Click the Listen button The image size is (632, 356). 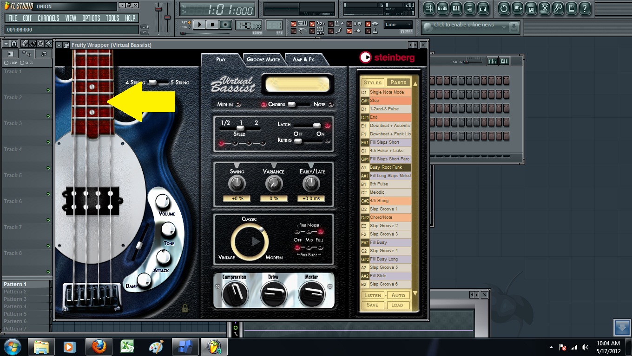(373, 295)
